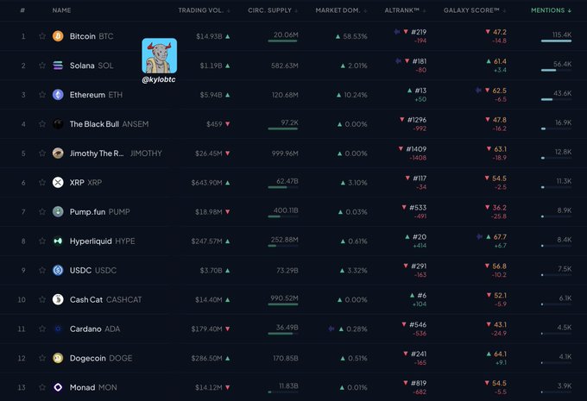Open the Dogecoin DOGE name link
587x401 pixels.
[101, 358]
